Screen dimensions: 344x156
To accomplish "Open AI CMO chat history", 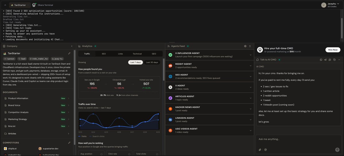I will tap(334, 60).
